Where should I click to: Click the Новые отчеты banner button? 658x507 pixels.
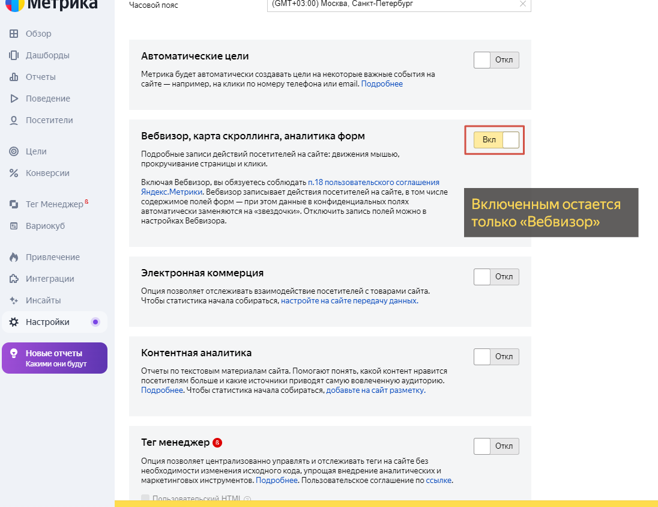click(55, 358)
